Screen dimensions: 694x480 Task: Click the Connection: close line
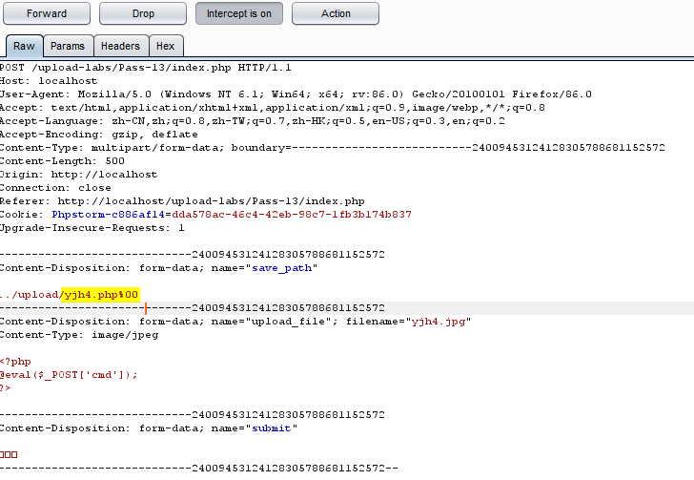[55, 187]
